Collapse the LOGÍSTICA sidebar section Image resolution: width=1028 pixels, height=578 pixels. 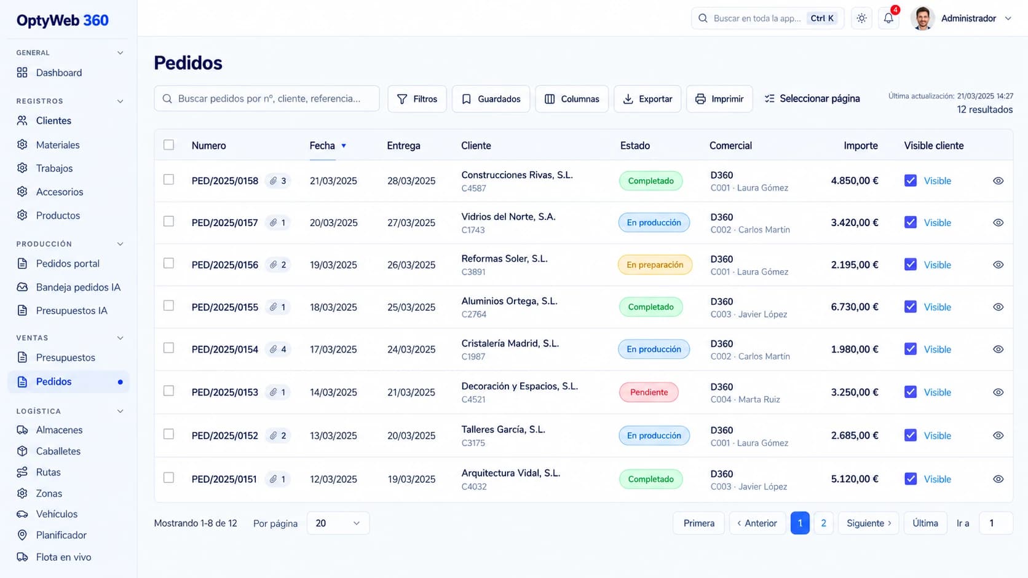tap(121, 411)
